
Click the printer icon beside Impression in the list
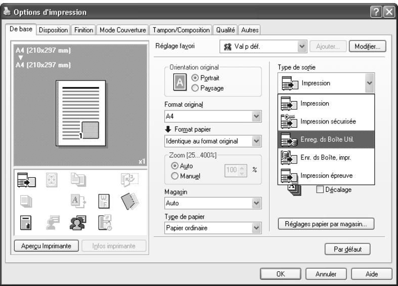(x=289, y=103)
